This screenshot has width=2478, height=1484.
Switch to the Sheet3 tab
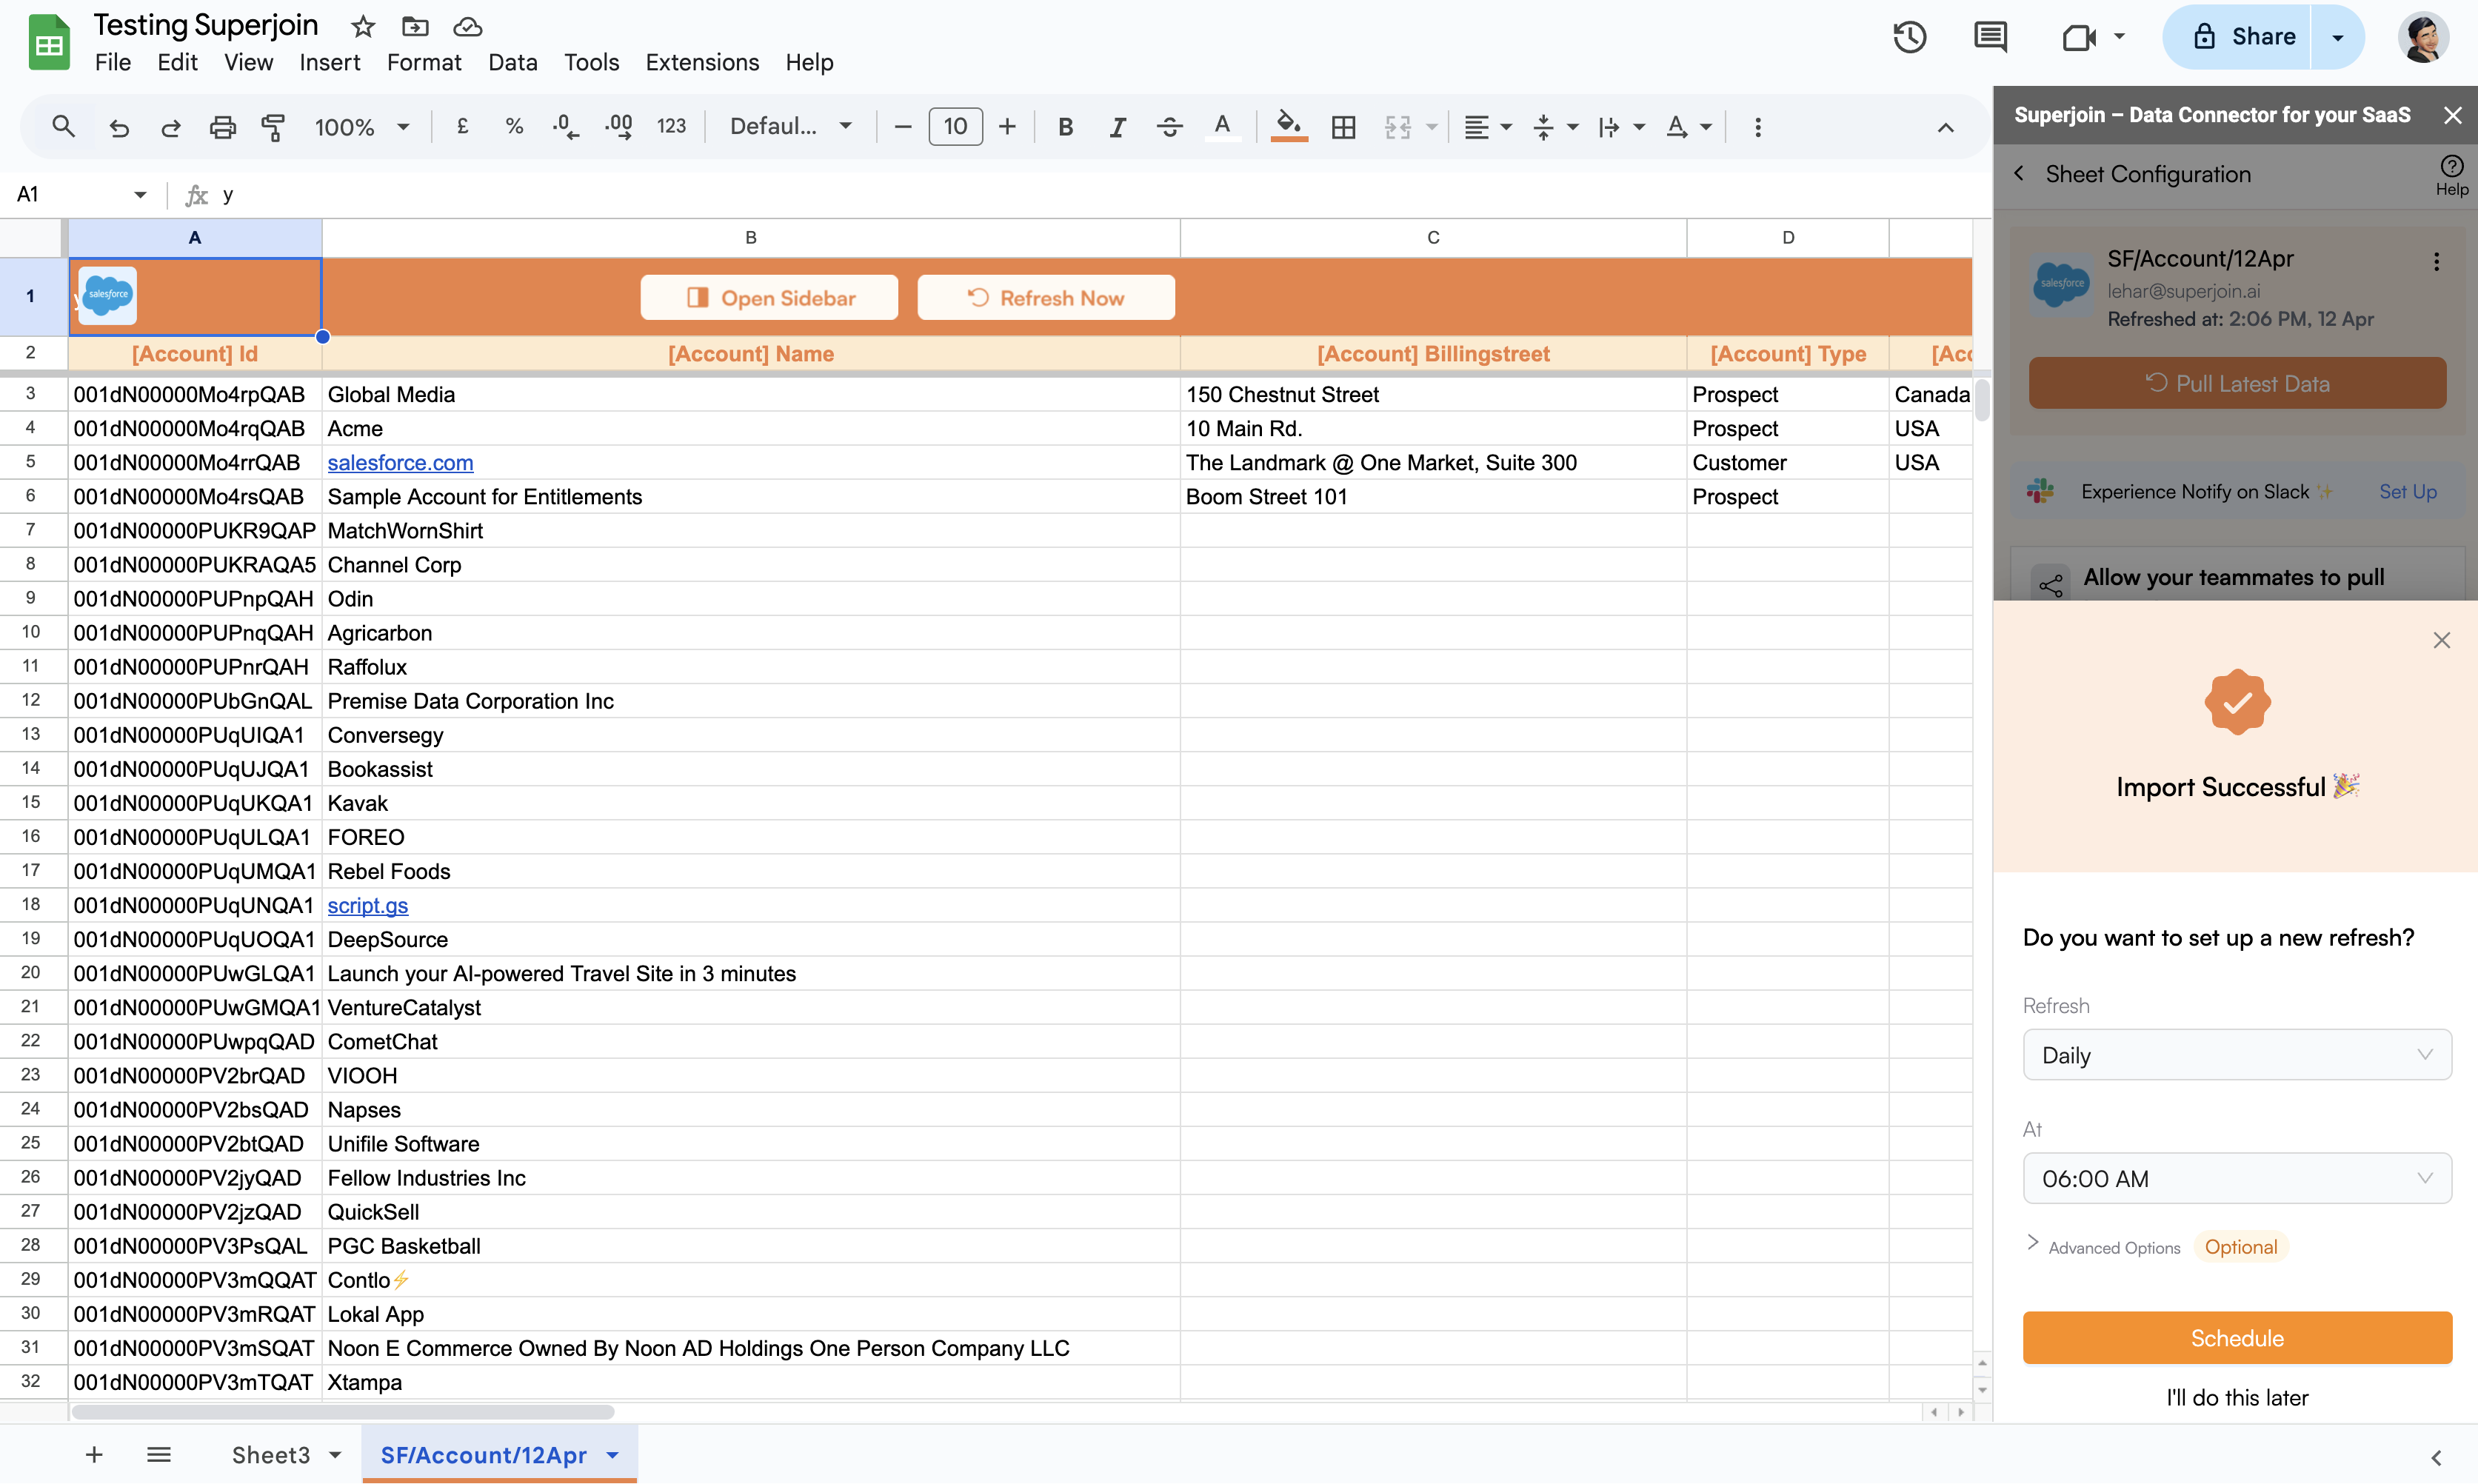click(271, 1454)
